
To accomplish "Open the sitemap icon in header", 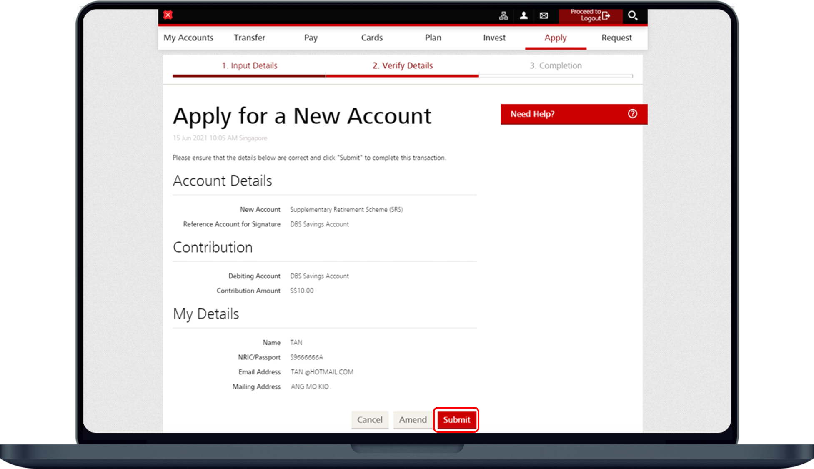I will click(503, 16).
